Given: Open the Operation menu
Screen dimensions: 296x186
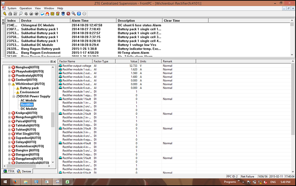Looking at the screenshot, I should click(26, 8).
